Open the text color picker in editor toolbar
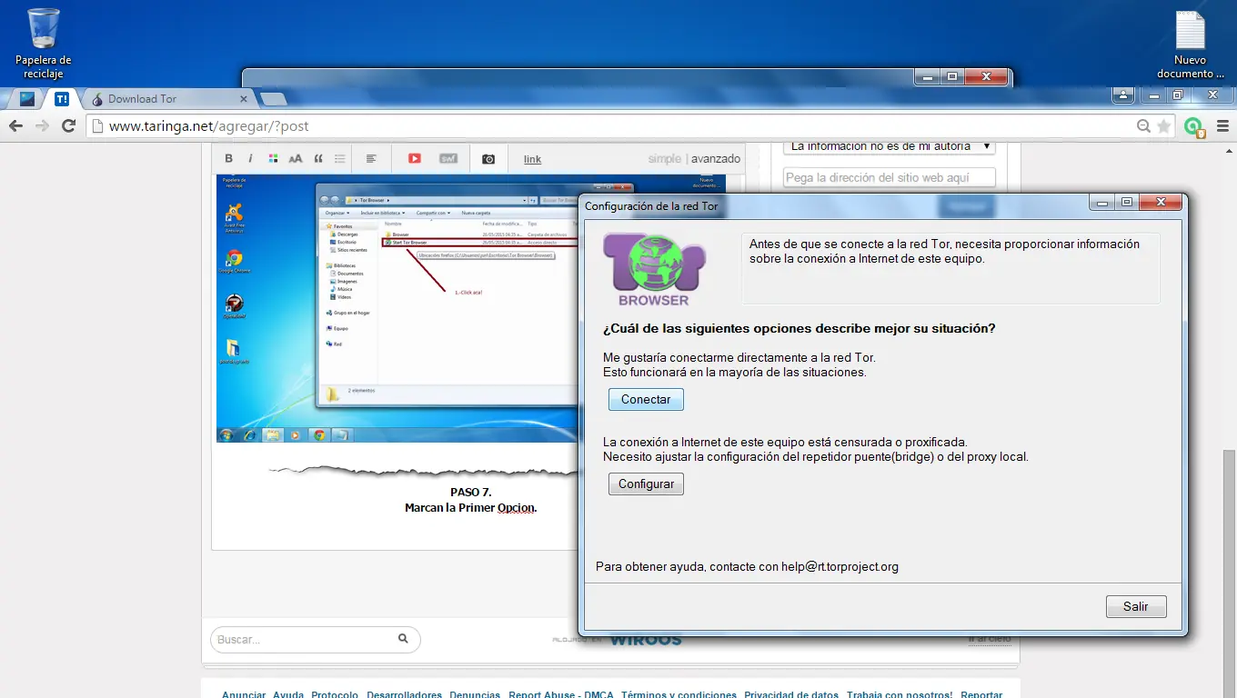Viewport: 1237px width, 698px height. (x=273, y=159)
